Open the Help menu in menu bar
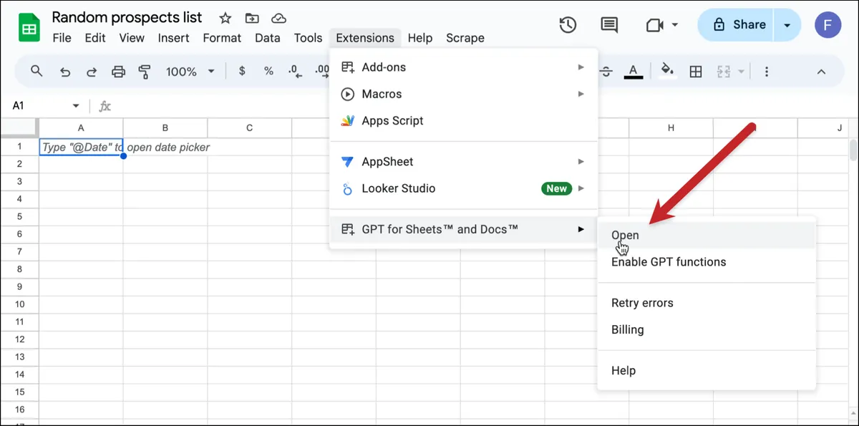 [420, 38]
